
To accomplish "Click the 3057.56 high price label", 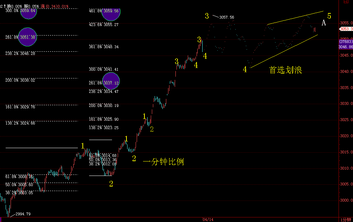I will pyautogui.click(x=227, y=17).
